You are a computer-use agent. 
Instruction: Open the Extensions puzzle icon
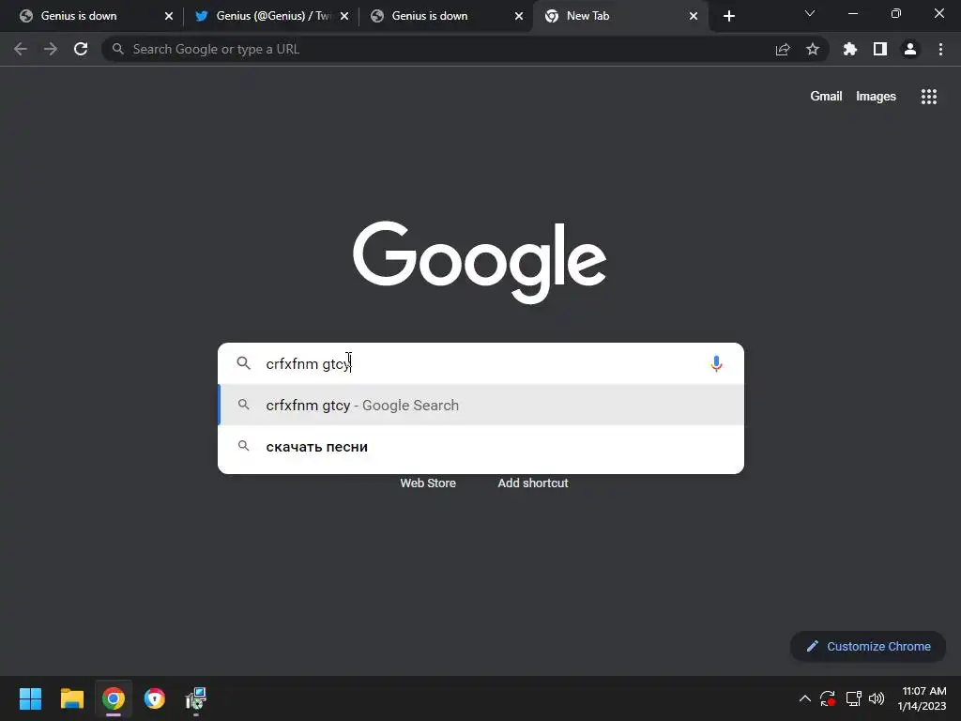click(x=850, y=49)
